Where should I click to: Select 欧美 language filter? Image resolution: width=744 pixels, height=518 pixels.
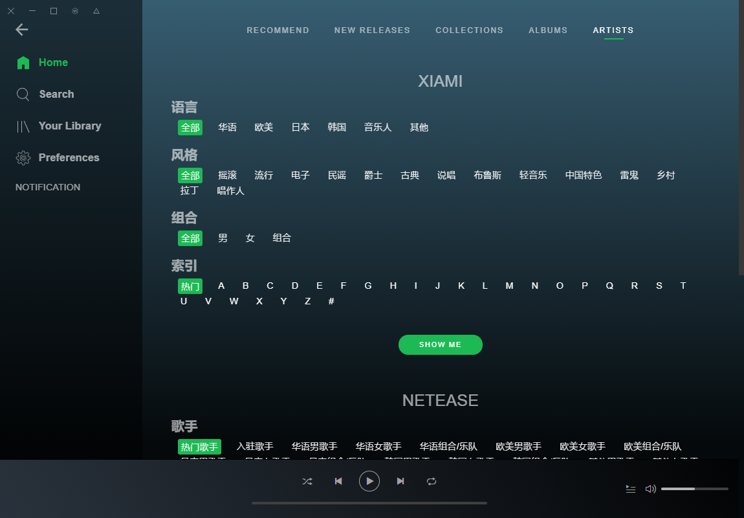[264, 128]
